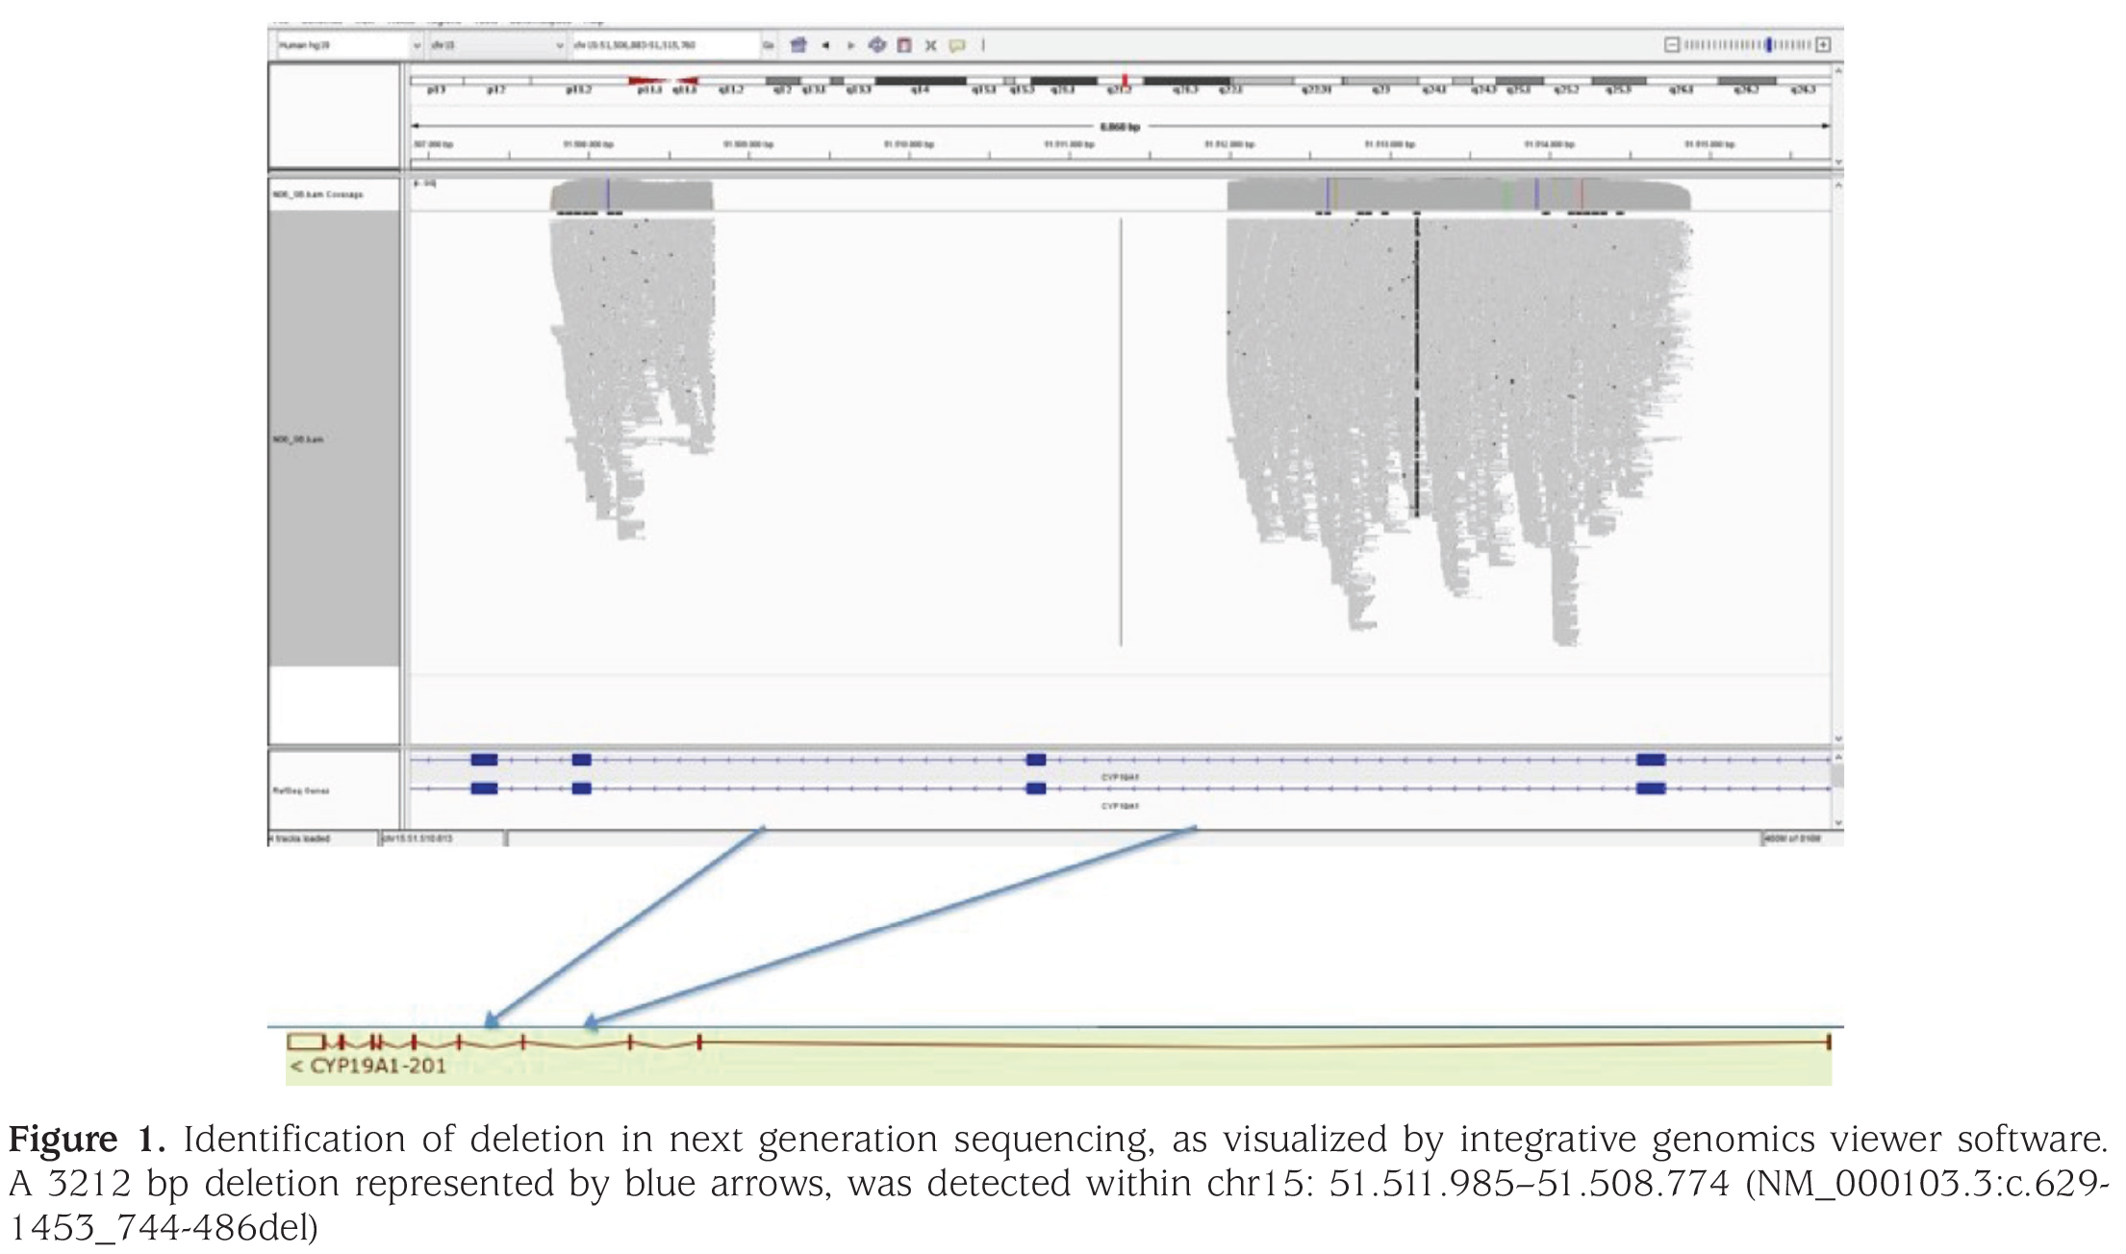The image size is (2126, 1254).
Task: Click the memory usage indicator in status bar
Action: click(x=1794, y=839)
